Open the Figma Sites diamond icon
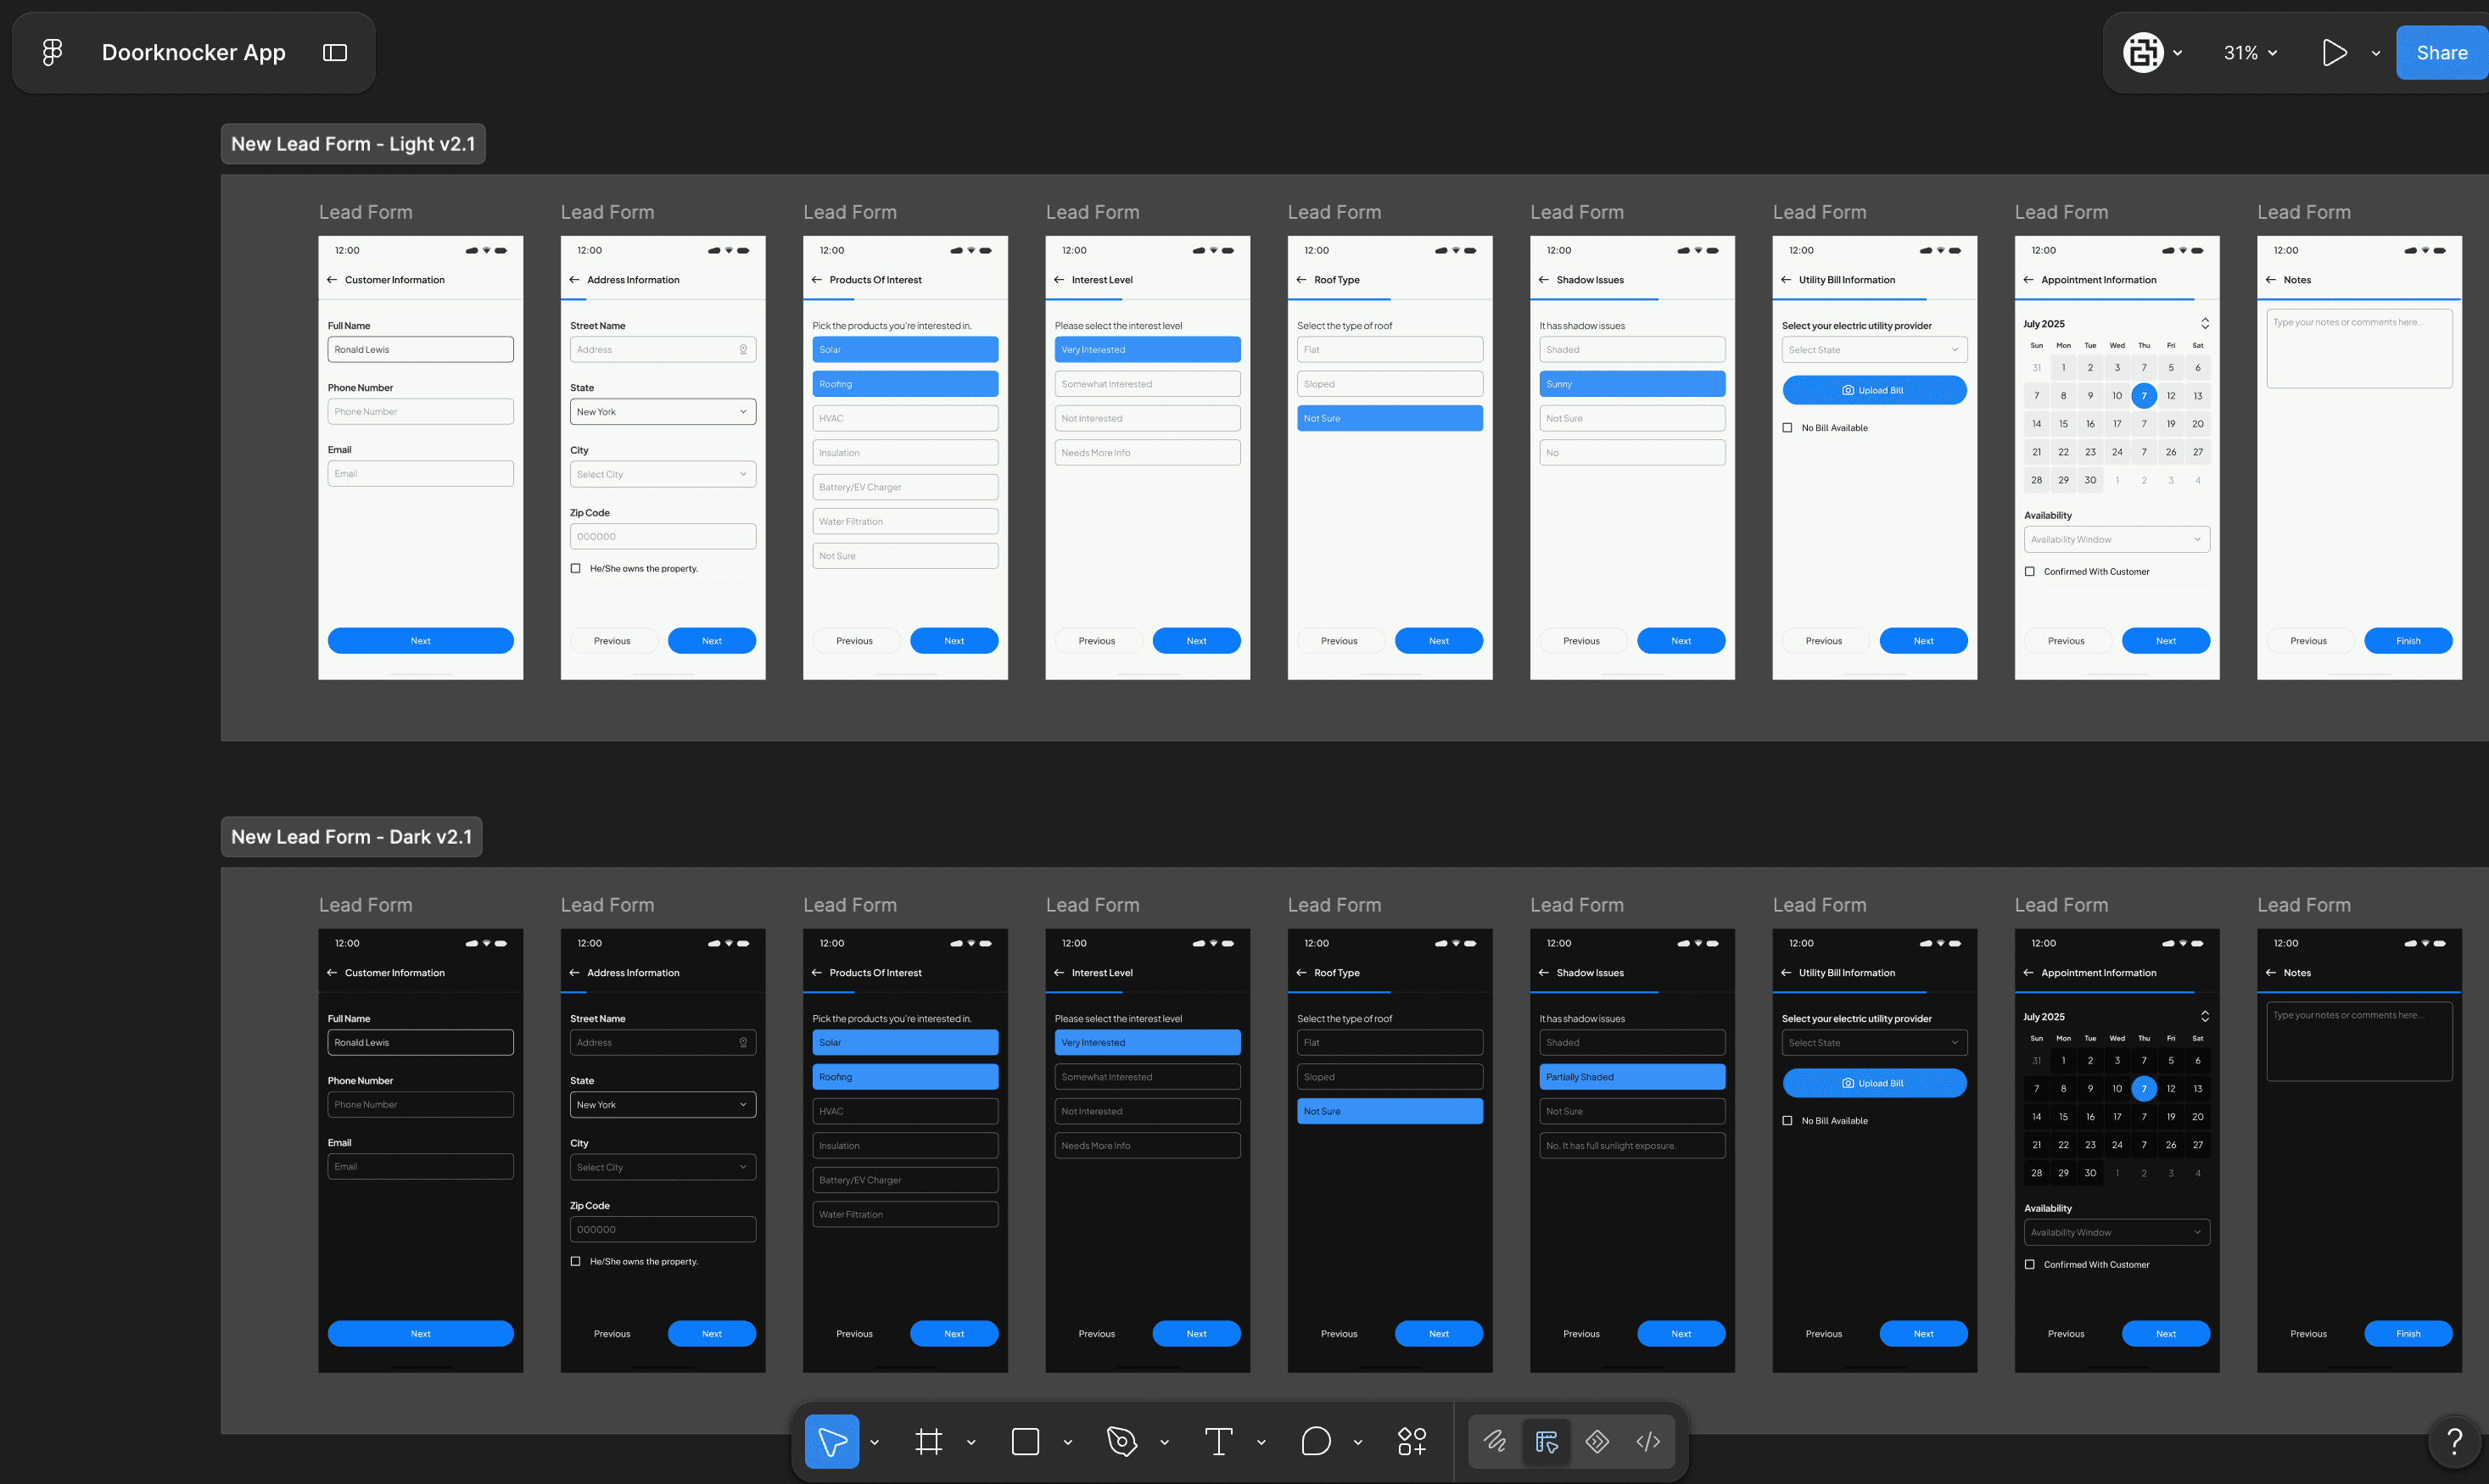Image resolution: width=2489 pixels, height=1484 pixels. coord(1597,1441)
